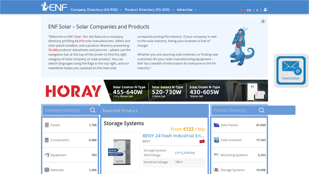Click the China flag beside BENY
309x174 pixels.
[x=202, y=142]
